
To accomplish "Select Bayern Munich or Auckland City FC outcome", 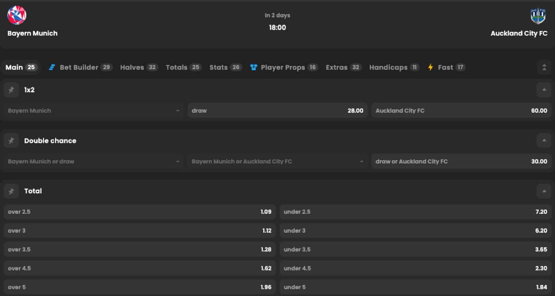I will (277, 162).
